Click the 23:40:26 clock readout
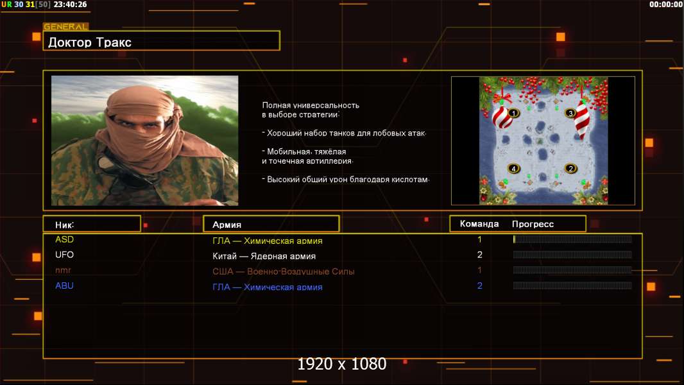Image resolution: width=684 pixels, height=385 pixels. point(70,4)
